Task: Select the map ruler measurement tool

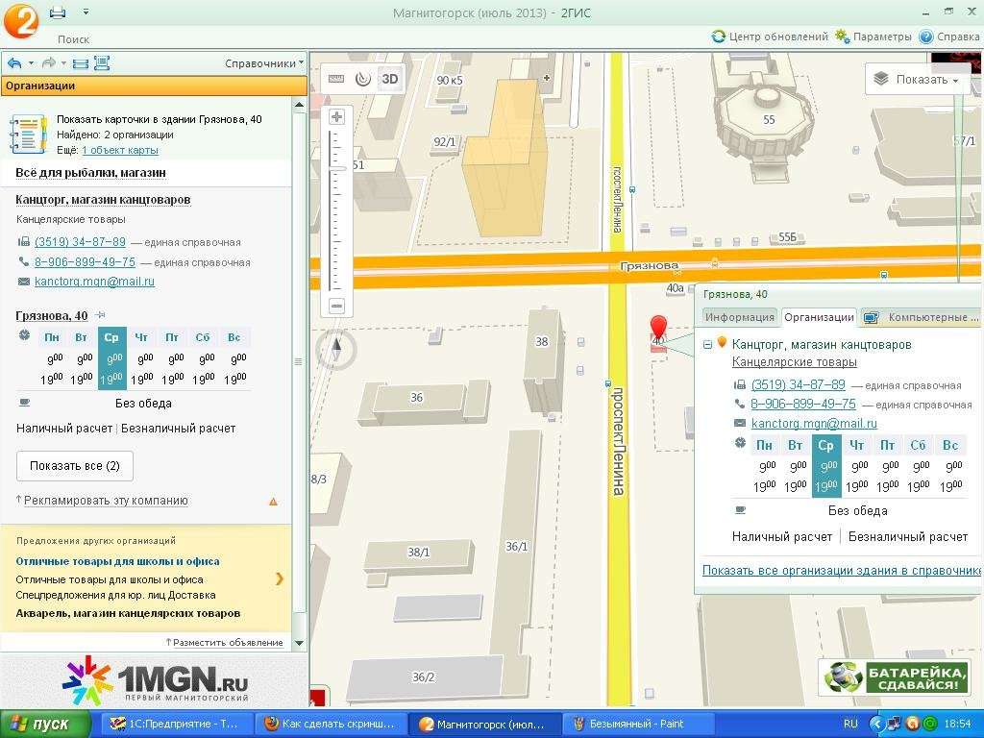Action: (336, 79)
